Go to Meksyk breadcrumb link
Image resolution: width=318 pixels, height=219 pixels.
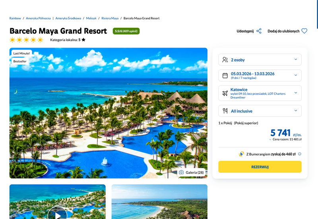click(91, 18)
